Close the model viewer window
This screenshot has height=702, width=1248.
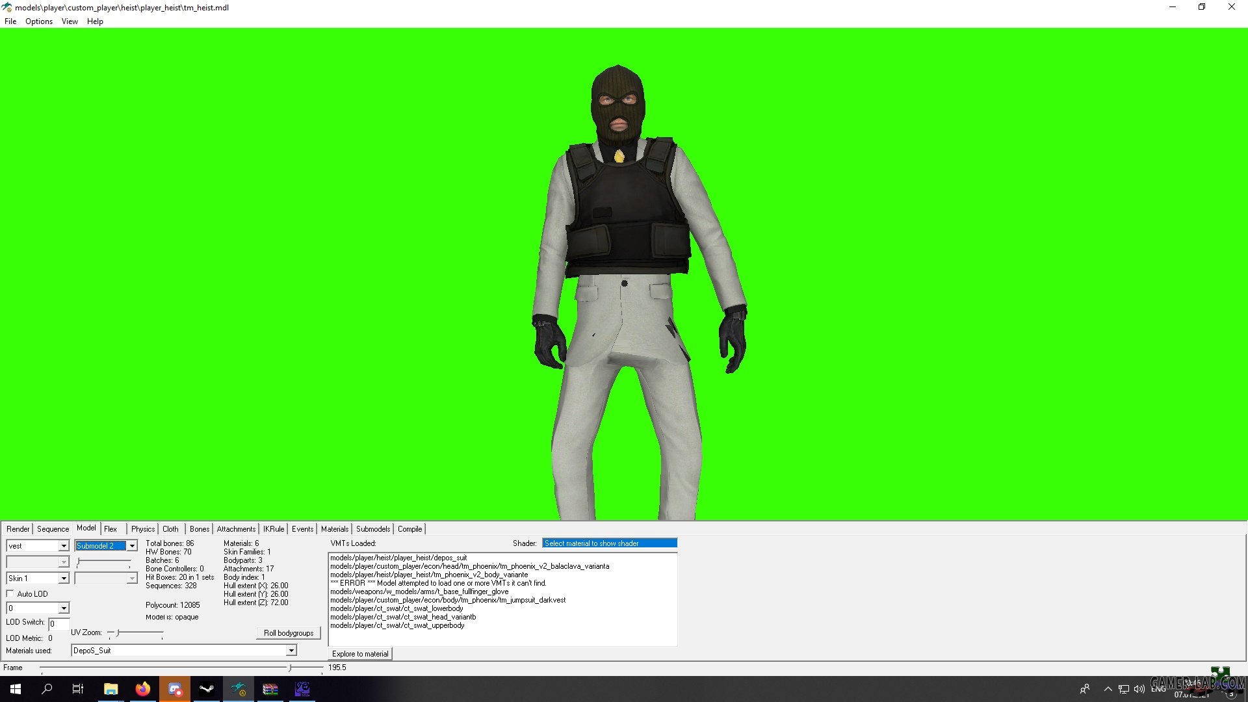(x=1232, y=7)
